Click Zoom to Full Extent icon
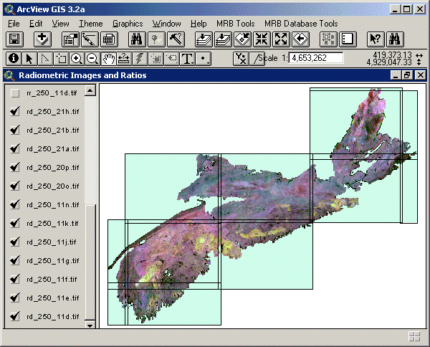Image resolution: width=430 pixels, height=347 pixels. click(204, 39)
